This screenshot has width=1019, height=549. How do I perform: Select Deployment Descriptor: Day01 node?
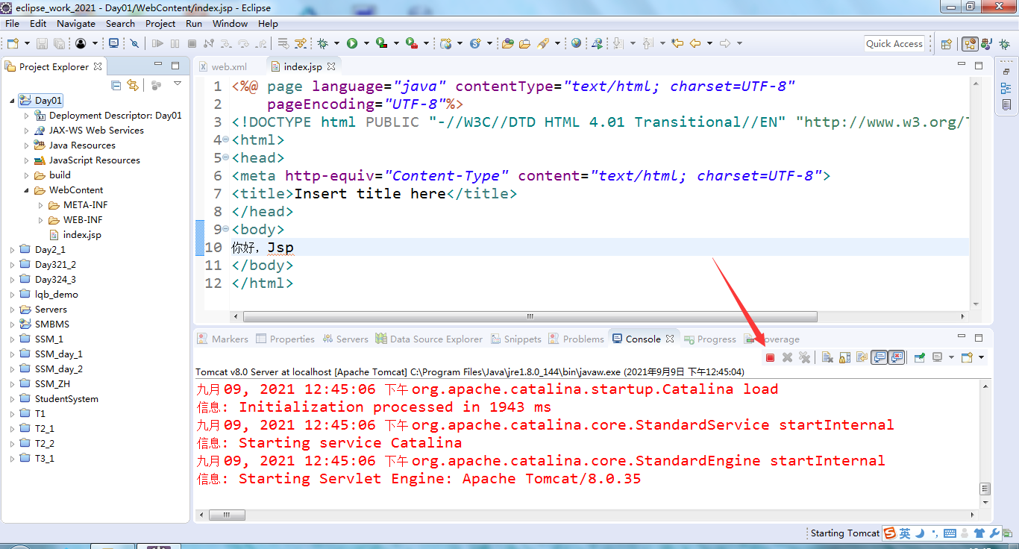tap(107, 116)
